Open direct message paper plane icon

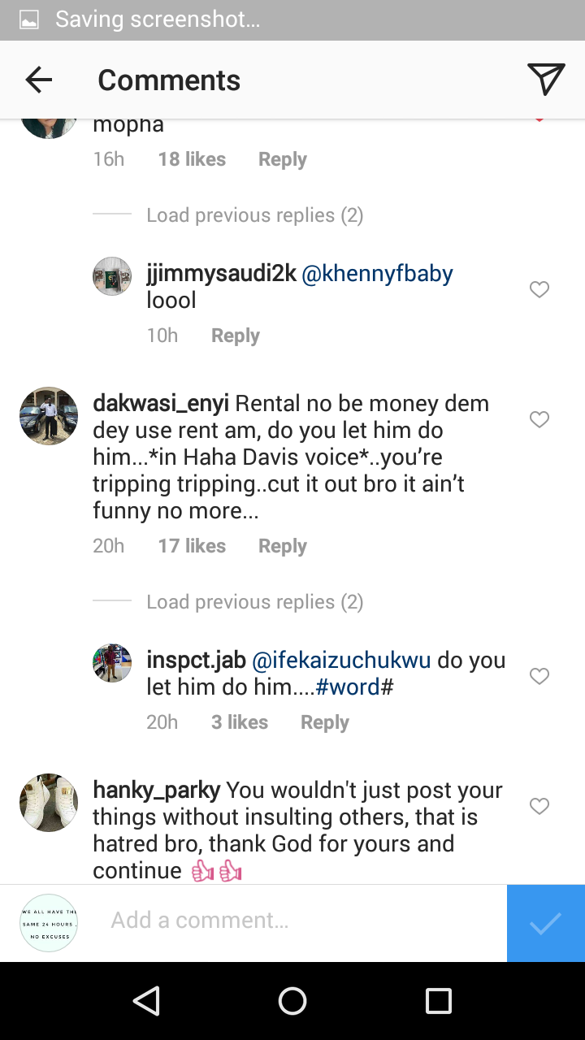coord(545,79)
